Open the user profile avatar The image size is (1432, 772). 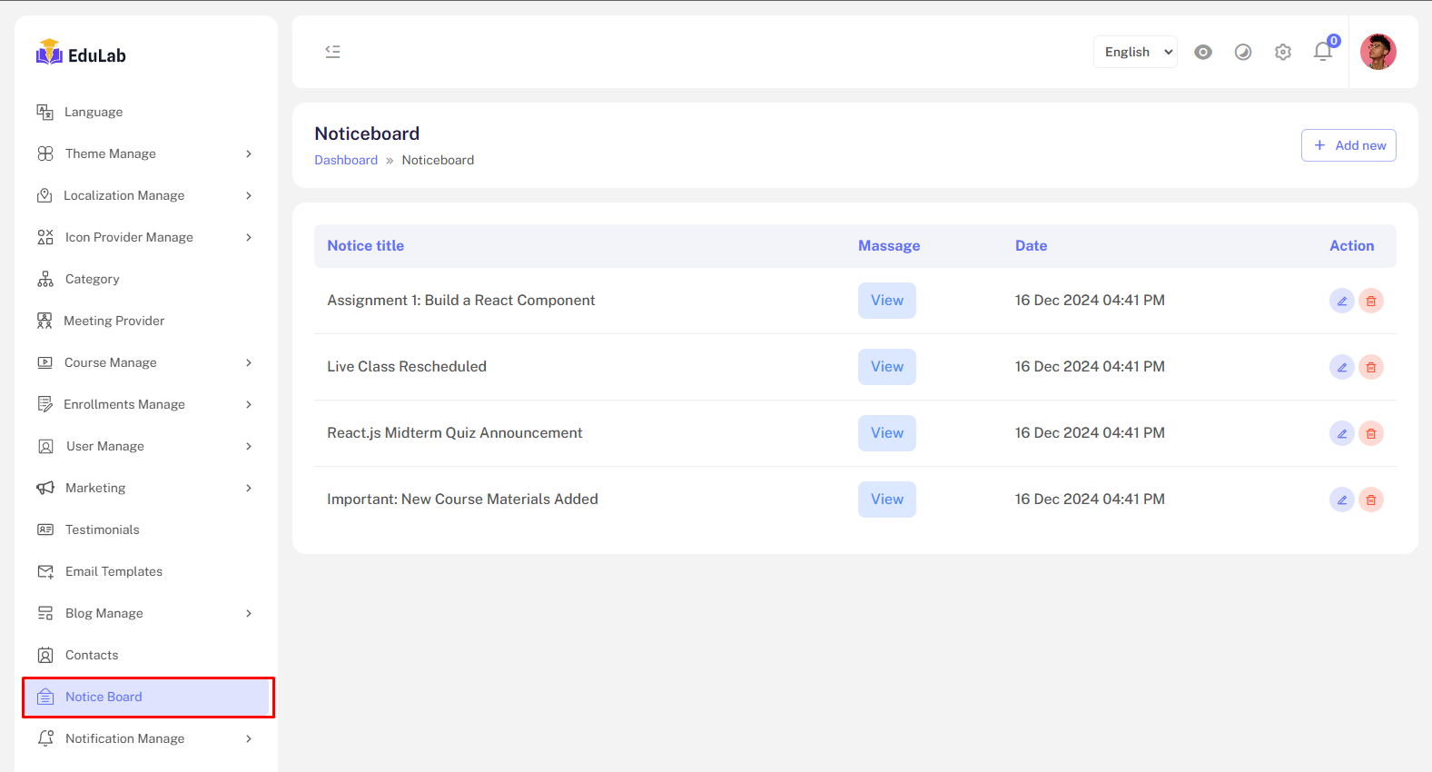point(1378,52)
